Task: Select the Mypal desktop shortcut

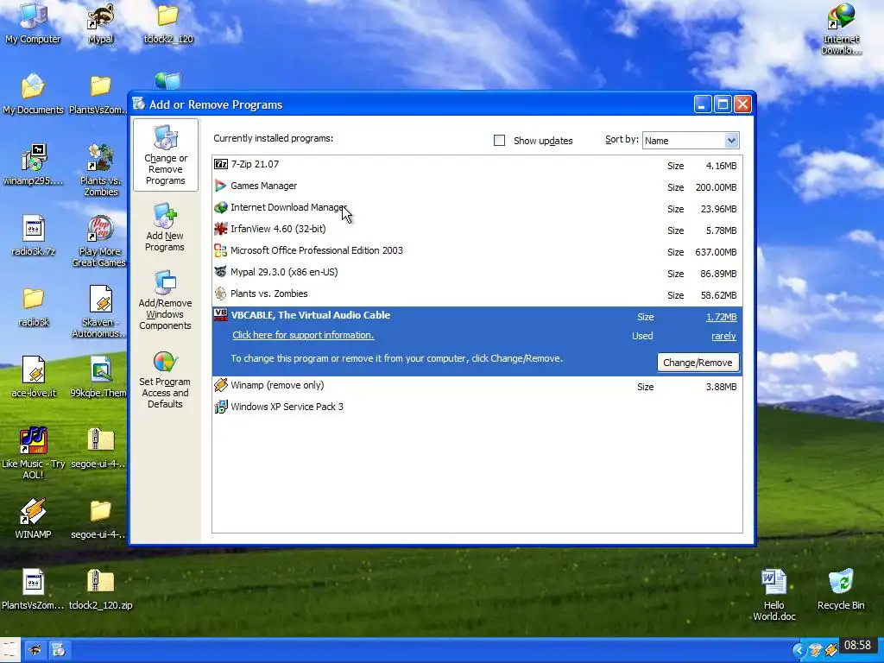Action: pos(100,23)
